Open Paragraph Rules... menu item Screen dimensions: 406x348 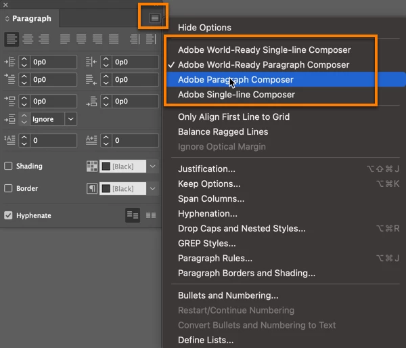215,259
